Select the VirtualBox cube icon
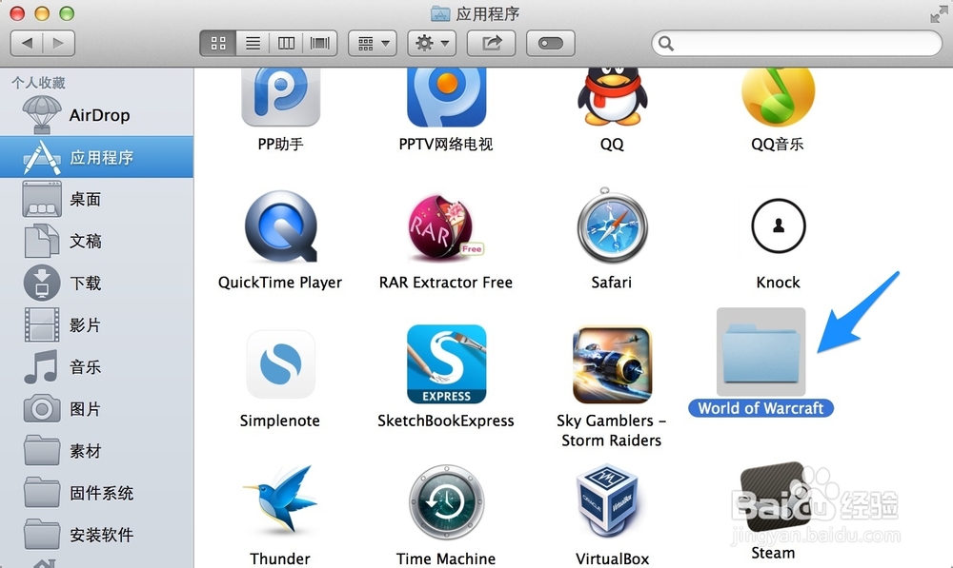 tap(608, 500)
